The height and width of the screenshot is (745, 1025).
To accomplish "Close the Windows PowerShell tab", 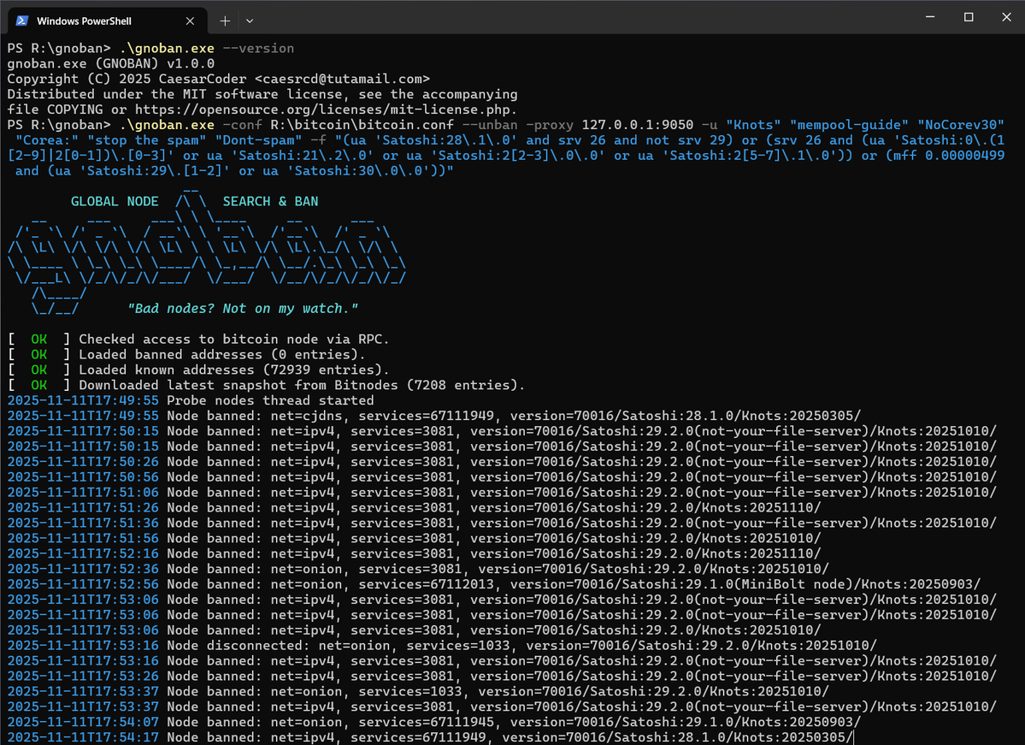I will tap(191, 21).
